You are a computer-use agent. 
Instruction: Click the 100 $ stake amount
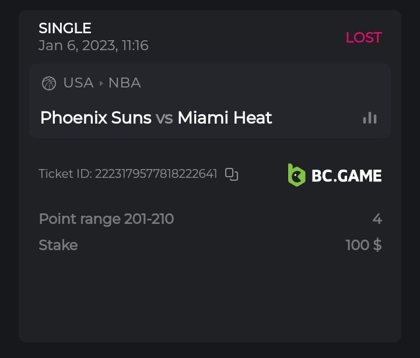coord(363,245)
